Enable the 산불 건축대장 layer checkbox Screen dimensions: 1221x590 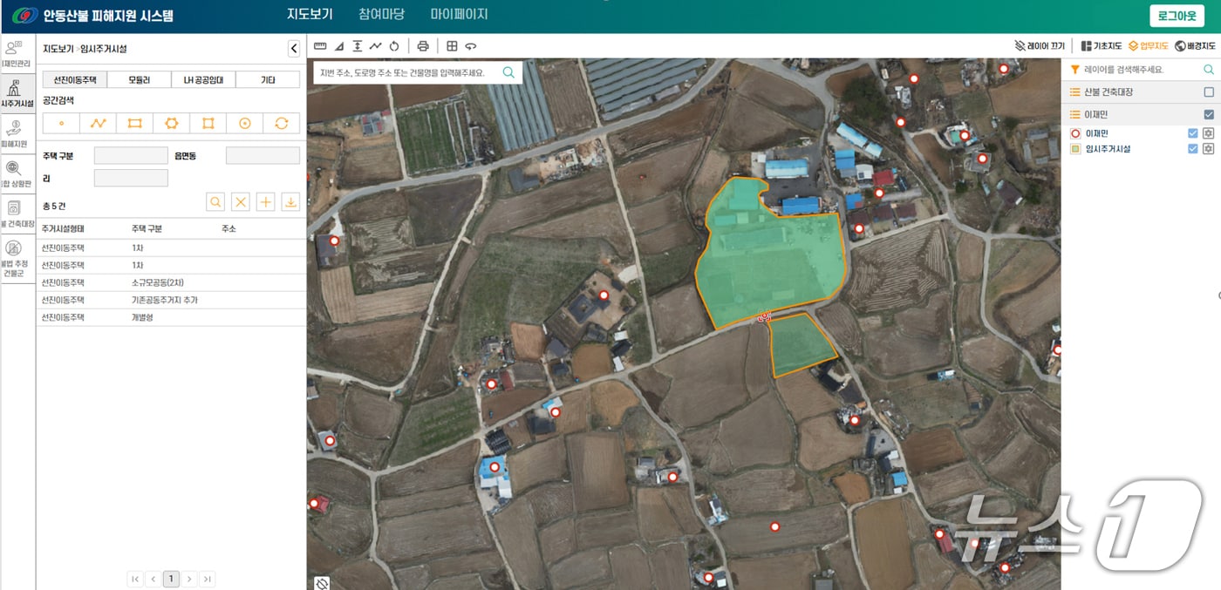(1208, 92)
